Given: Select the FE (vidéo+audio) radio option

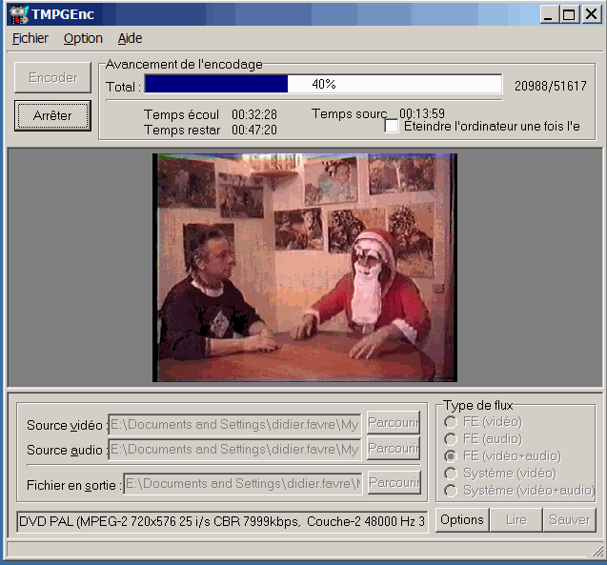Looking at the screenshot, I should pyautogui.click(x=451, y=456).
